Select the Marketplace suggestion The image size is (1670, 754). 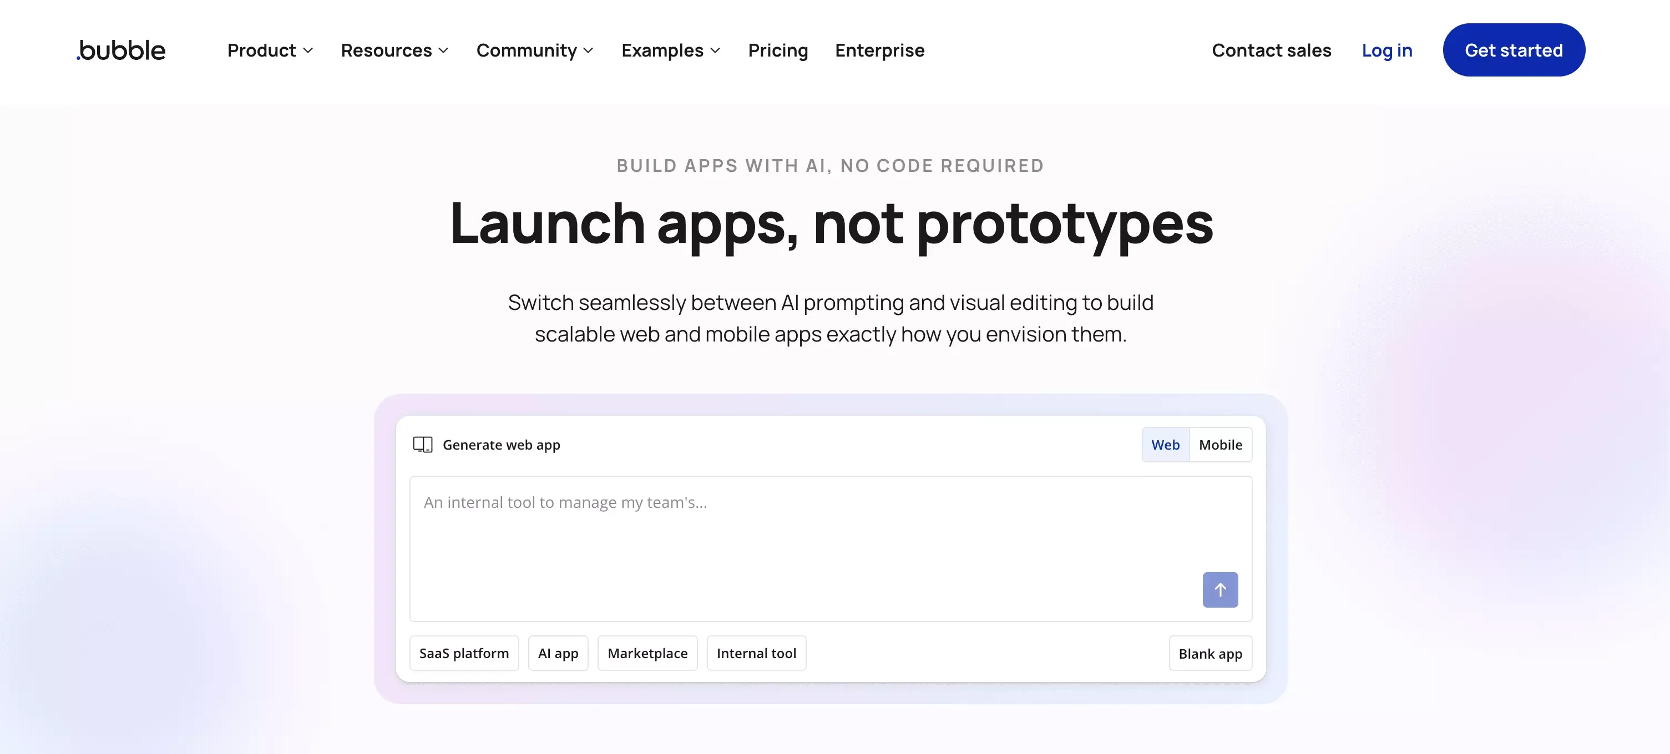pos(647,653)
